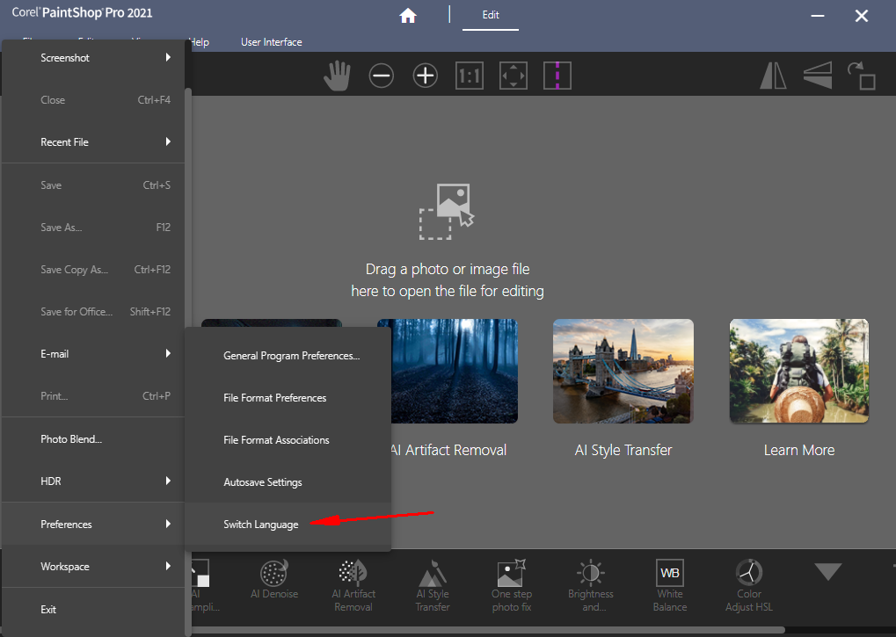Select the Color Adjust HSL tool
Image resolution: width=896 pixels, height=637 pixels.
coord(749,586)
